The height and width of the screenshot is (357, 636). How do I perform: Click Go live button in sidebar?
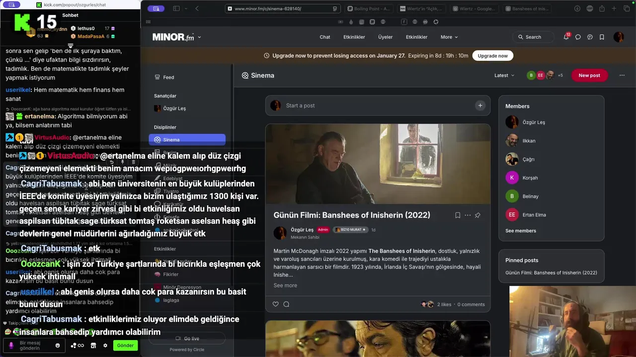click(187, 338)
